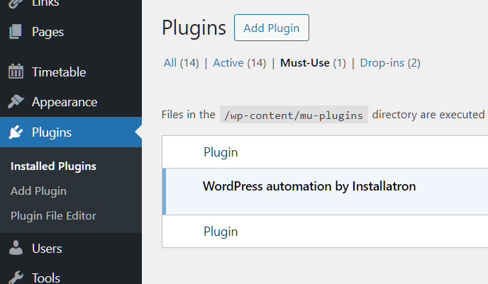Image resolution: width=488 pixels, height=284 pixels.
Task: Open the Drop-ins (2) filter
Action: pyautogui.click(x=390, y=63)
